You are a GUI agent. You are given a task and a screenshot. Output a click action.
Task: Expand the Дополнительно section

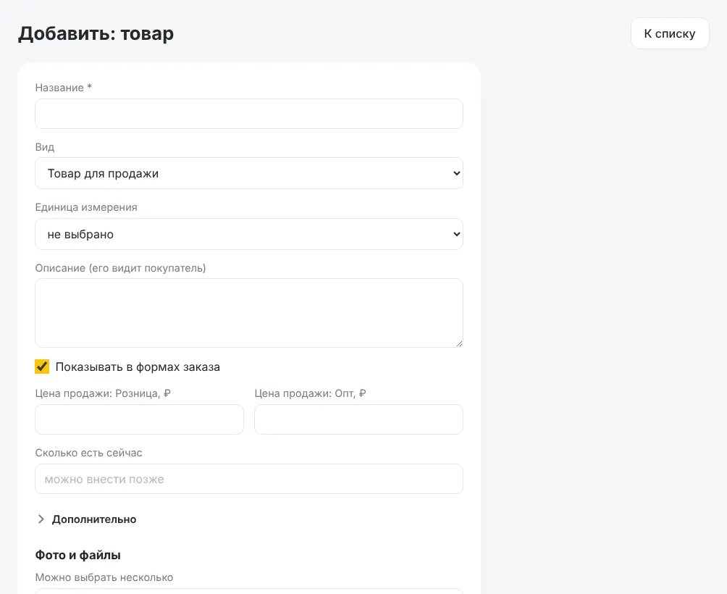point(86,519)
